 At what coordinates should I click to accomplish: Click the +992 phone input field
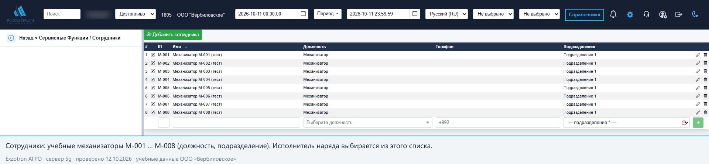click(498, 123)
